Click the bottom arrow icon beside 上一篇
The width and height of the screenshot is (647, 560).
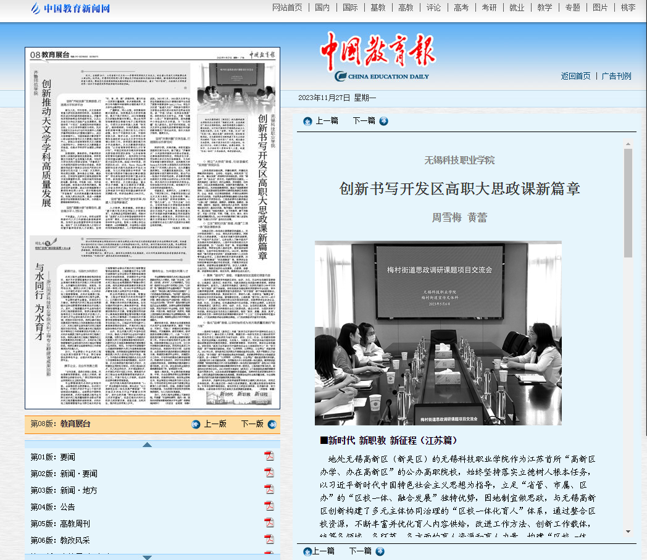click(307, 551)
